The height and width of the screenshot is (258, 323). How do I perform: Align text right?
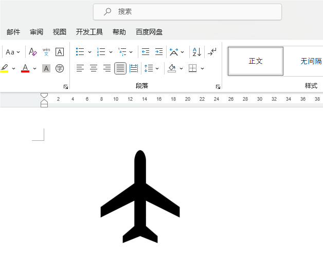click(107, 68)
